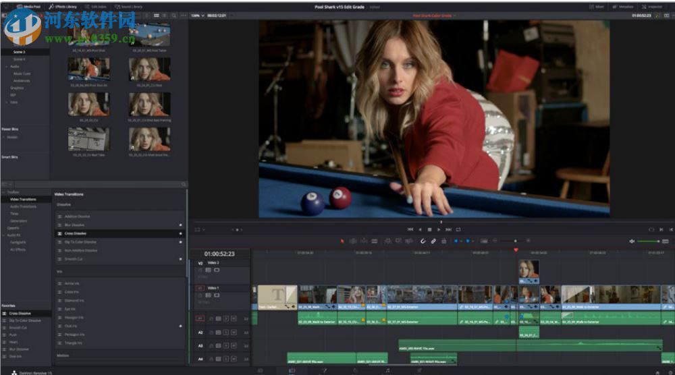Open the Pool Shark timeline name dropdown
The height and width of the screenshot is (375, 675).
coord(434,16)
